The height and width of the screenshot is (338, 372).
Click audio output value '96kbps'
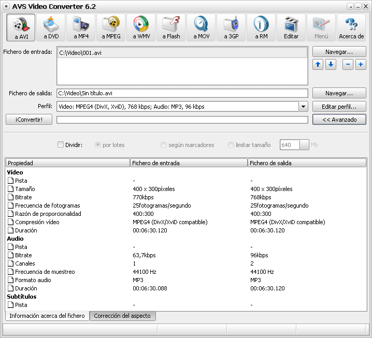(259, 255)
